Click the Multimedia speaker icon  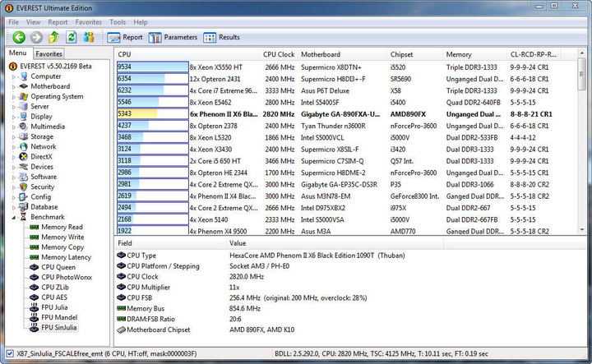24,127
